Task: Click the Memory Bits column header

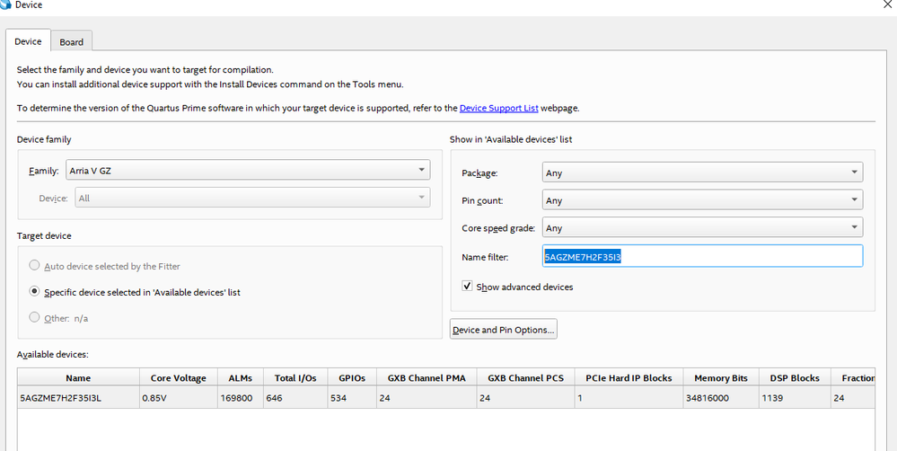Action: pyautogui.click(x=720, y=378)
